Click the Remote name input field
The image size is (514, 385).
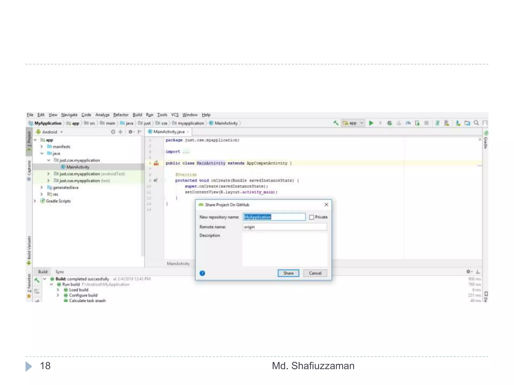click(x=285, y=227)
